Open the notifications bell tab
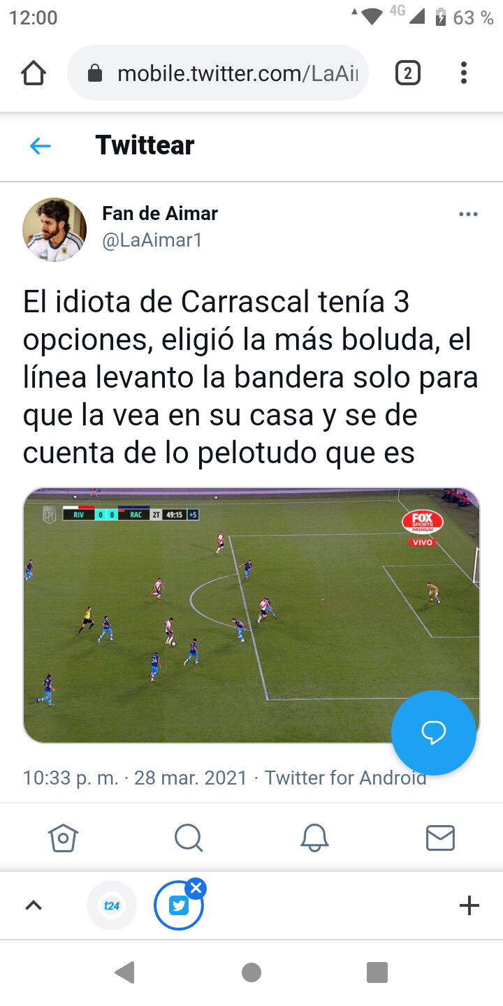Screen dimensions: 503x1006 tap(314, 837)
